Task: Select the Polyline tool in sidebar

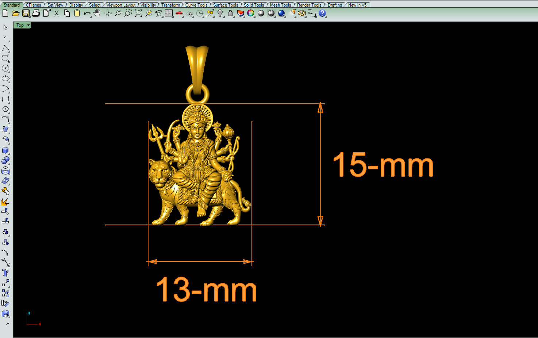Action: (5, 48)
